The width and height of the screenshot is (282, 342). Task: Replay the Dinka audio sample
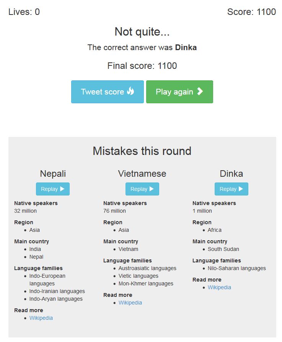(x=231, y=189)
